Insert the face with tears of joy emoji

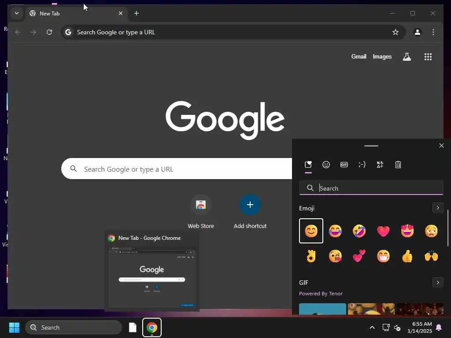pyautogui.click(x=335, y=231)
